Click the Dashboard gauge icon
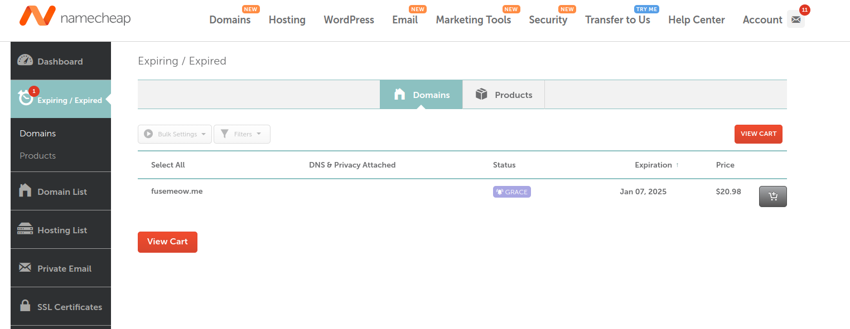The height and width of the screenshot is (329, 850). 25,61
